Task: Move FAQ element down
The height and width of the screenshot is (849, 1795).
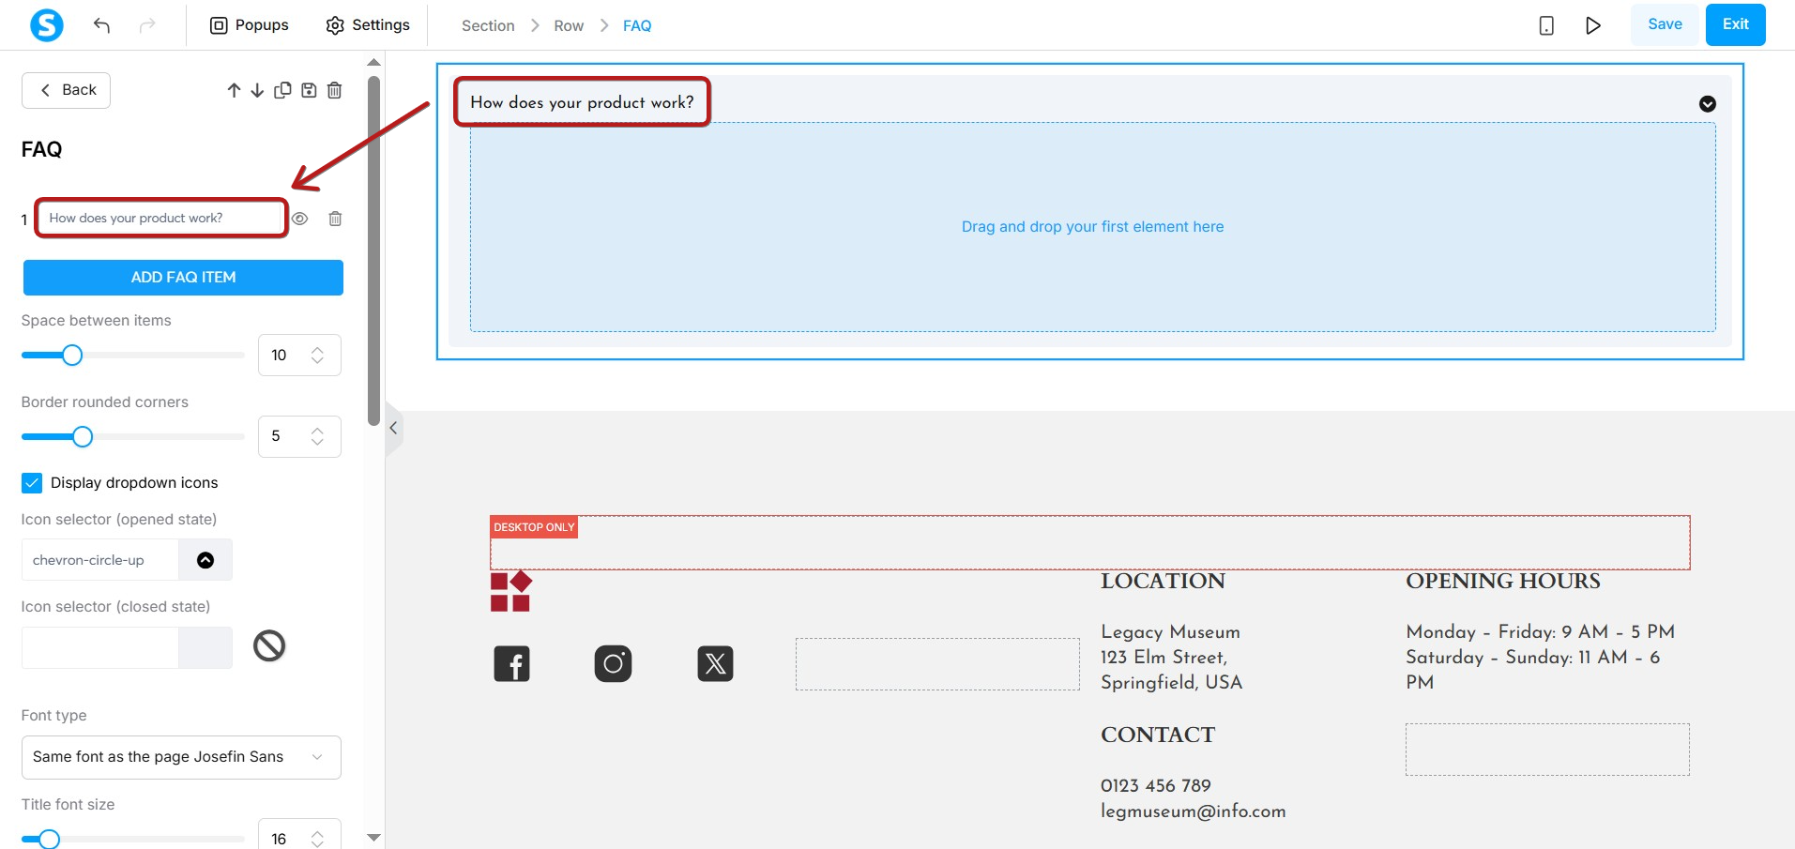Action: pyautogui.click(x=257, y=90)
